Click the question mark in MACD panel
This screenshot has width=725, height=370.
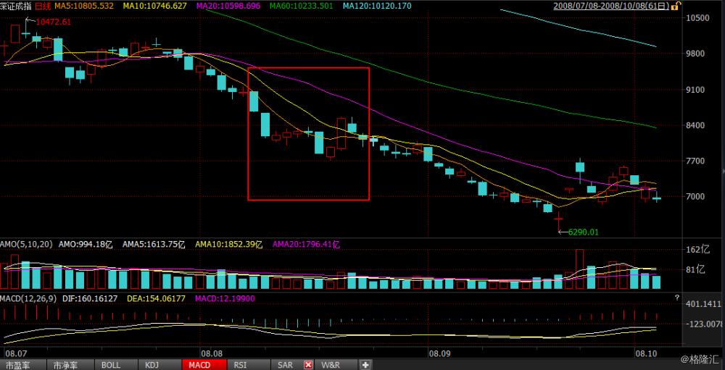(676, 298)
